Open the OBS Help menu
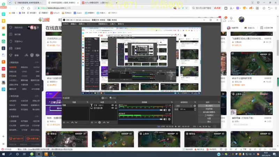The height and width of the screenshot is (157, 279). (x=121, y=24)
